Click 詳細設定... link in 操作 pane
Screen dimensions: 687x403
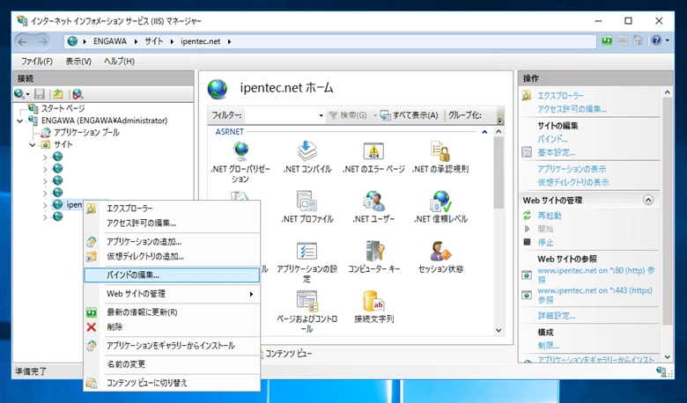click(557, 316)
